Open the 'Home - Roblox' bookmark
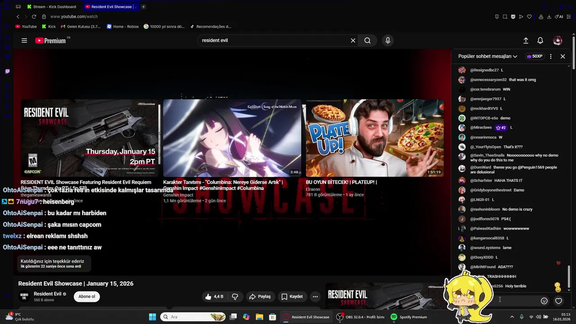 pyautogui.click(x=123, y=27)
